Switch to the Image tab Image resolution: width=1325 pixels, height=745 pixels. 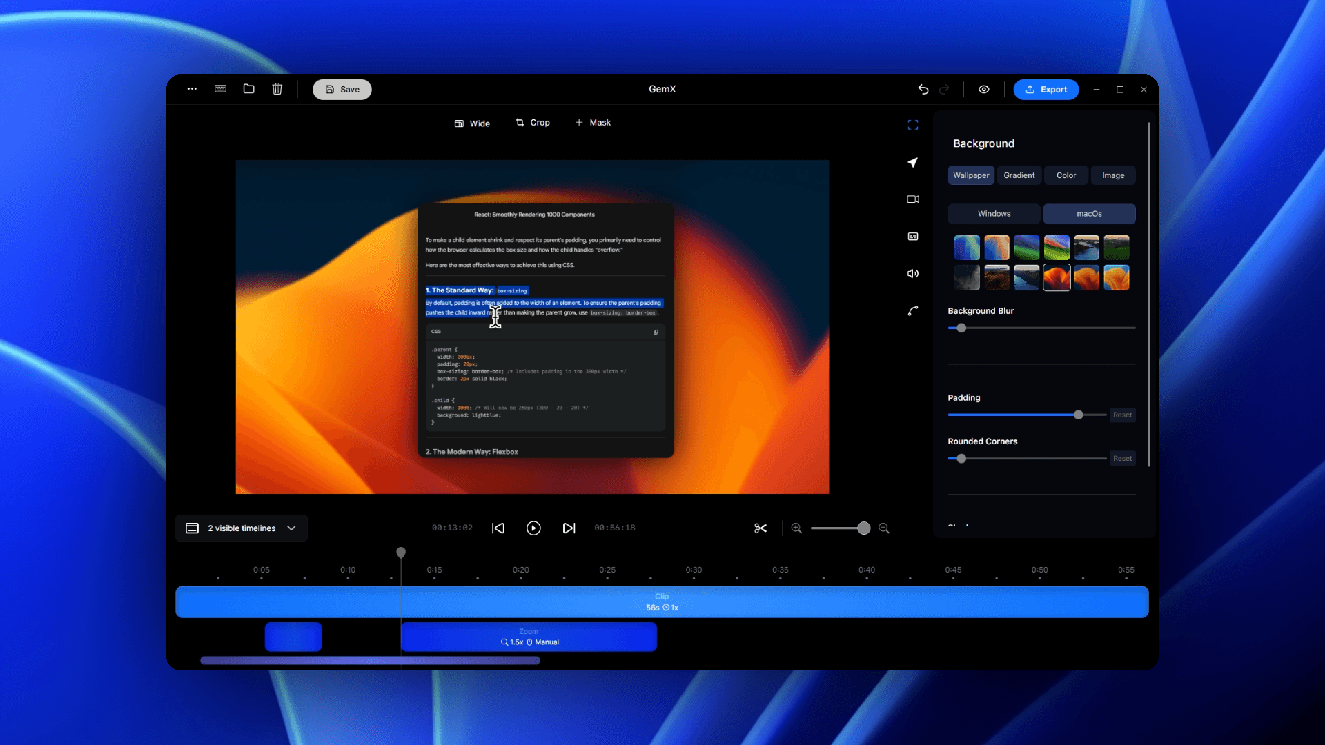1113,175
